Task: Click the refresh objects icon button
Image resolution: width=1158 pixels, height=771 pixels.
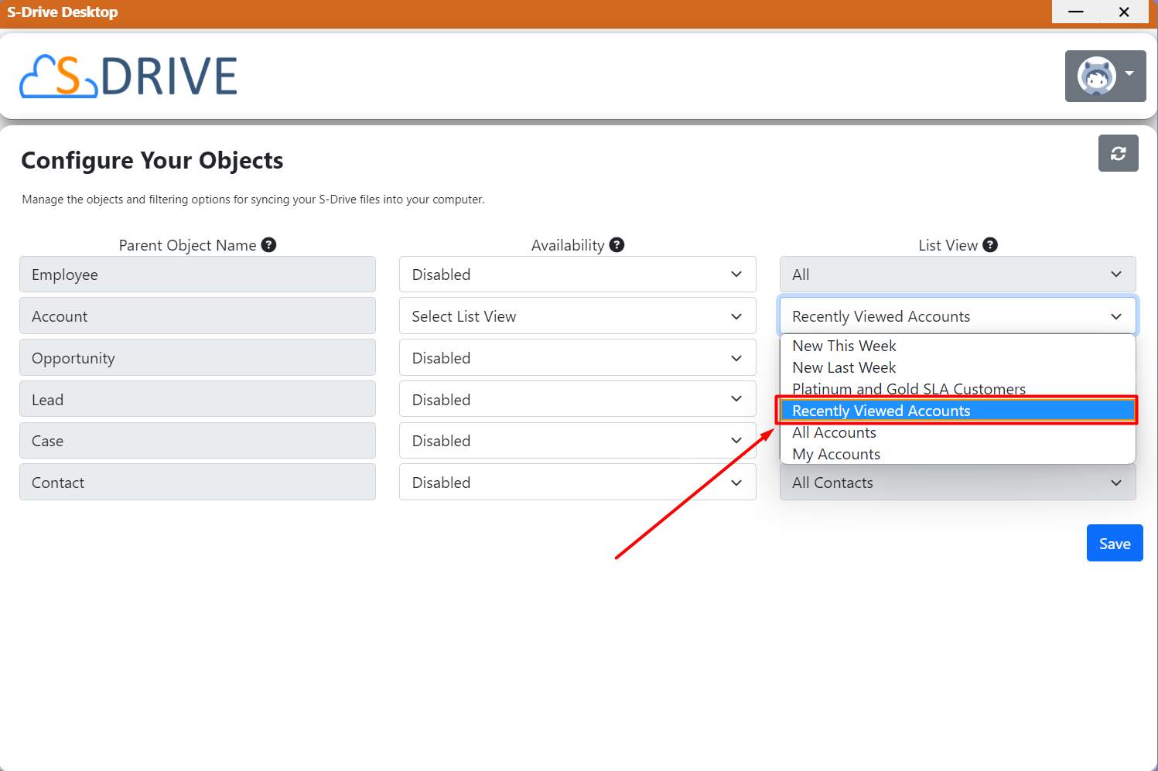Action: pos(1118,153)
